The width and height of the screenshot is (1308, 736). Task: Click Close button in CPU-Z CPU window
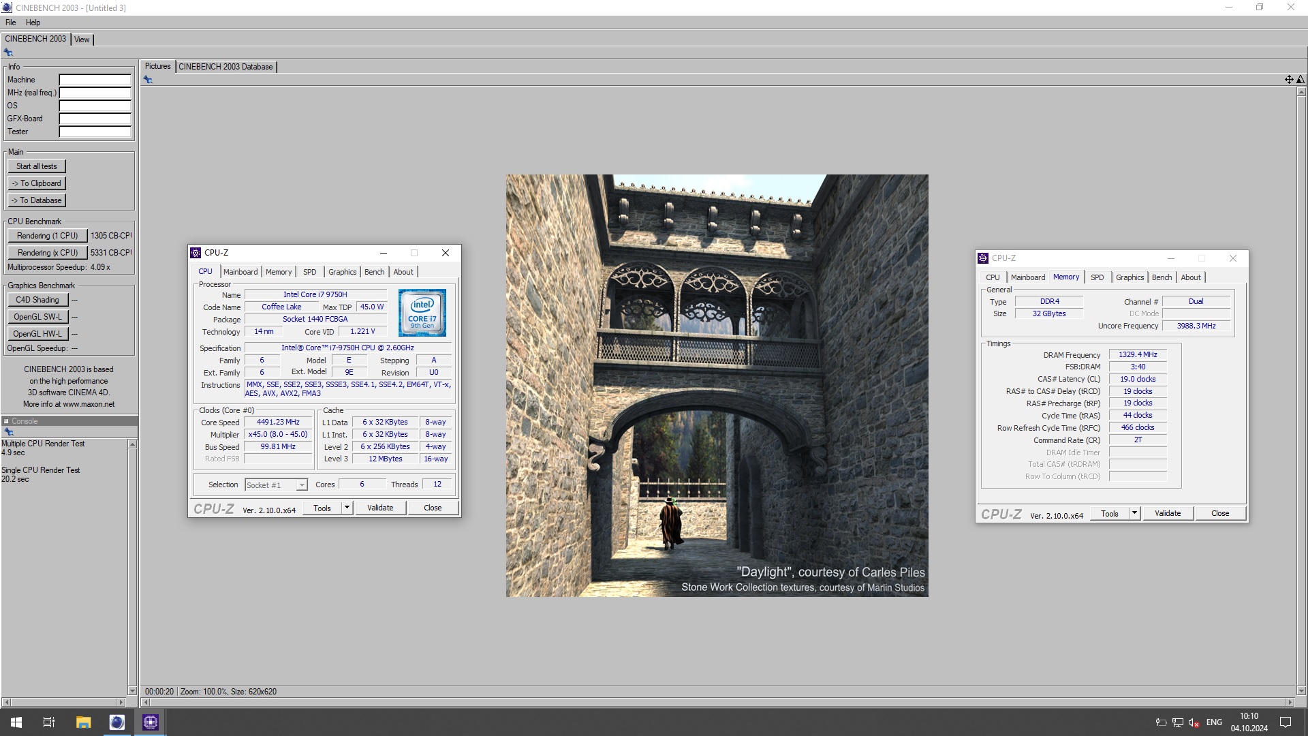433,508
